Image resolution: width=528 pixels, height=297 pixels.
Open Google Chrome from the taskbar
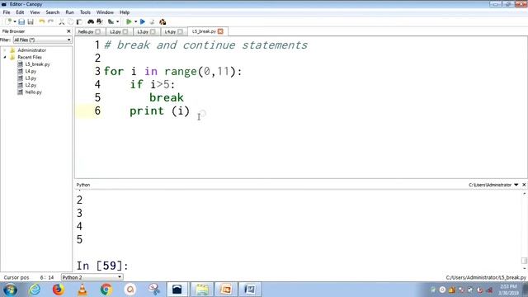tap(106, 290)
